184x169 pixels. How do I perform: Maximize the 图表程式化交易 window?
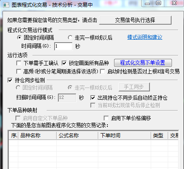coord(159,3)
